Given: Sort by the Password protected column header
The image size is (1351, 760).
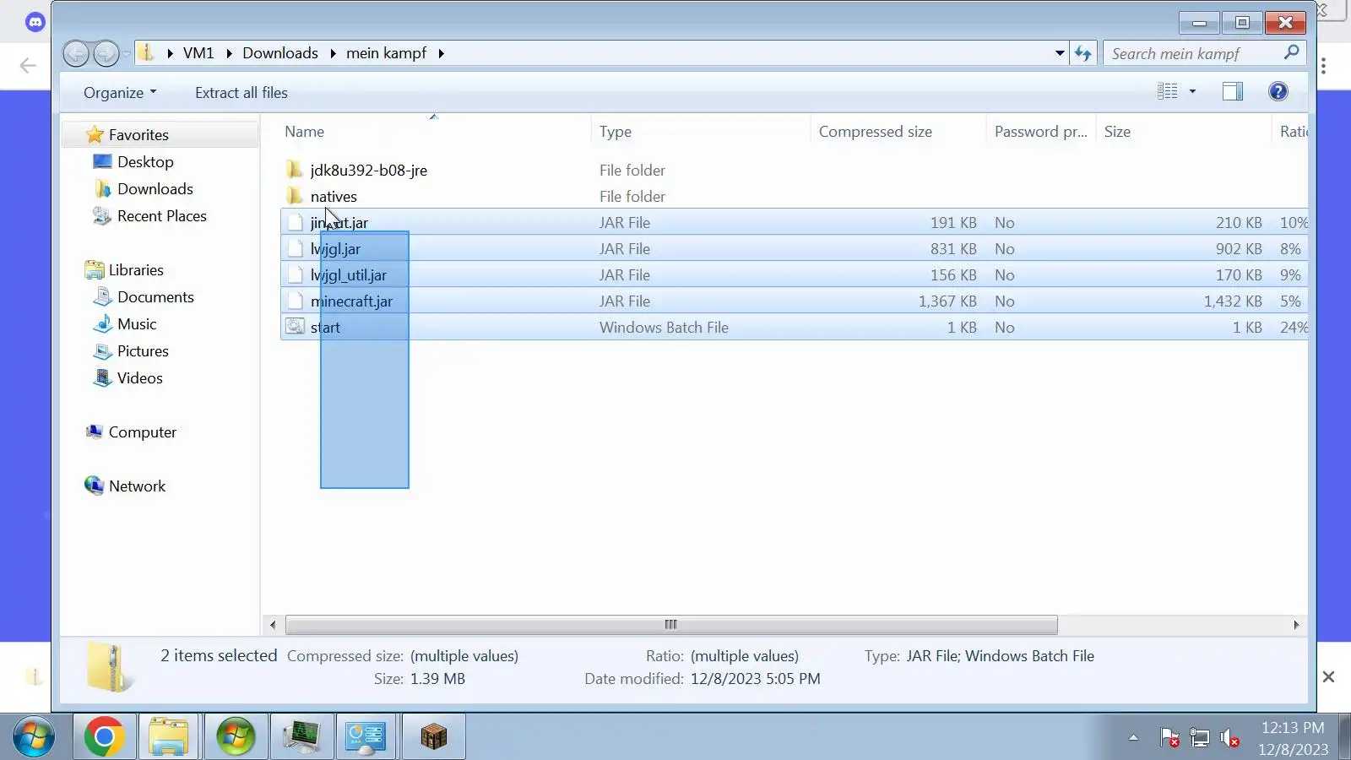Looking at the screenshot, I should click(x=1041, y=131).
